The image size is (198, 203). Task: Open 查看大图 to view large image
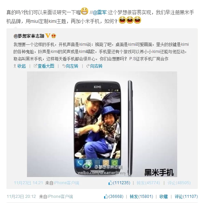[44, 66]
